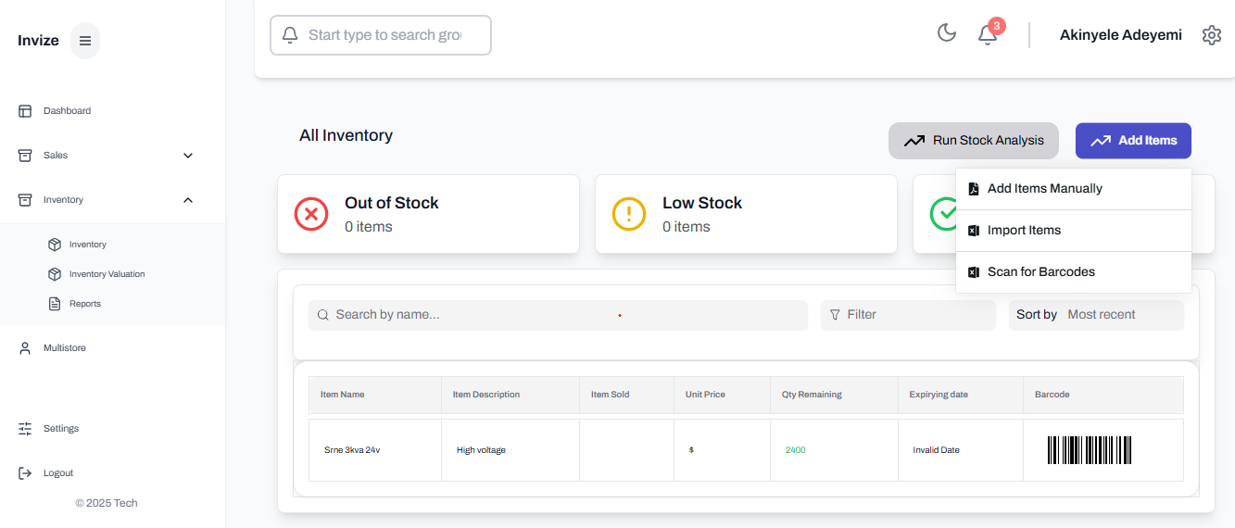Image resolution: width=1235 pixels, height=528 pixels.
Task: Toggle dark mode with the moon icon
Action: tap(946, 34)
